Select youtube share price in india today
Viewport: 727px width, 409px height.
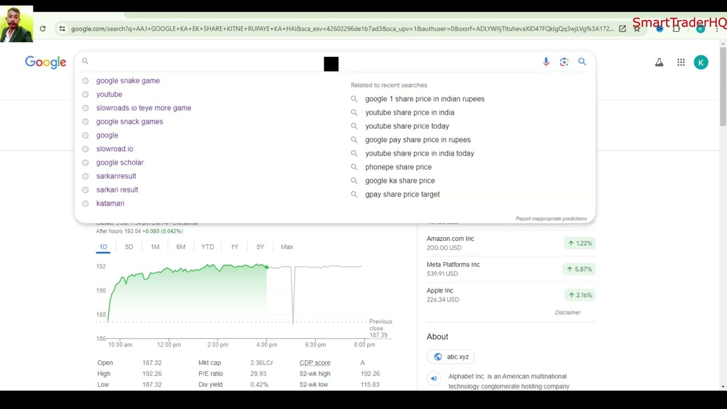click(419, 153)
